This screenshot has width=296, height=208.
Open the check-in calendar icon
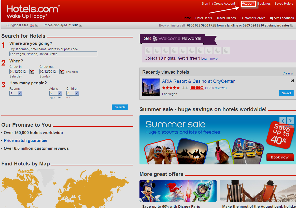[x=32, y=72]
